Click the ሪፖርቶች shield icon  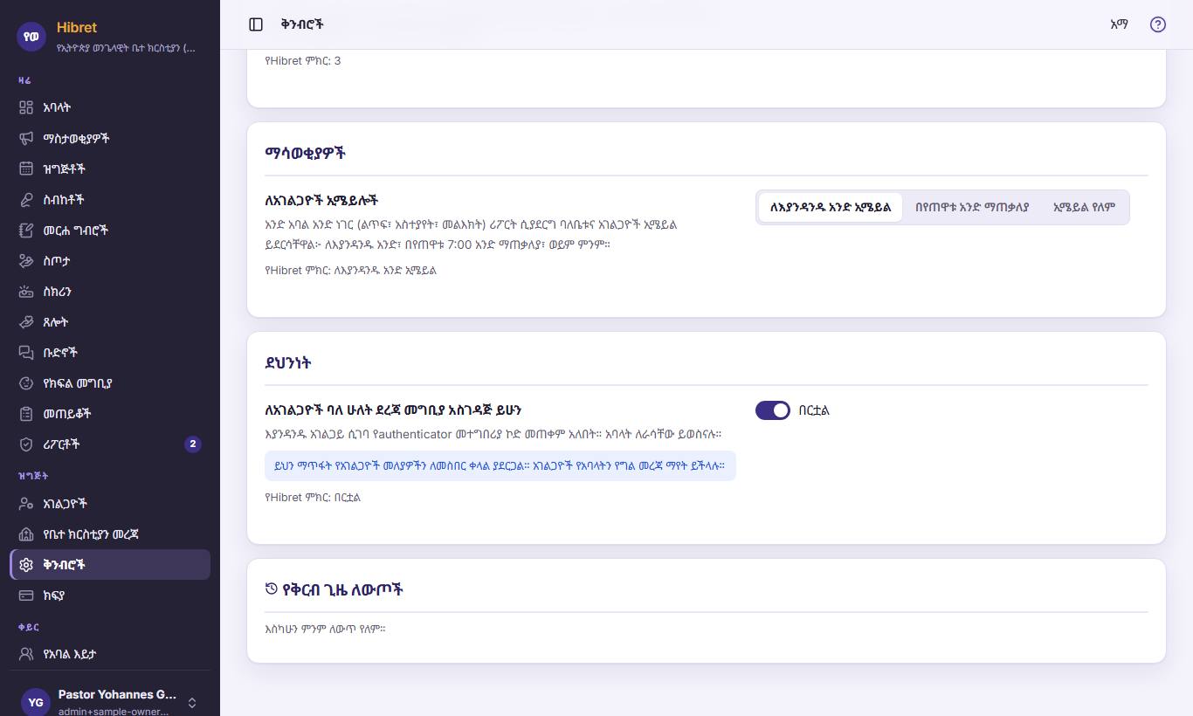tap(26, 444)
